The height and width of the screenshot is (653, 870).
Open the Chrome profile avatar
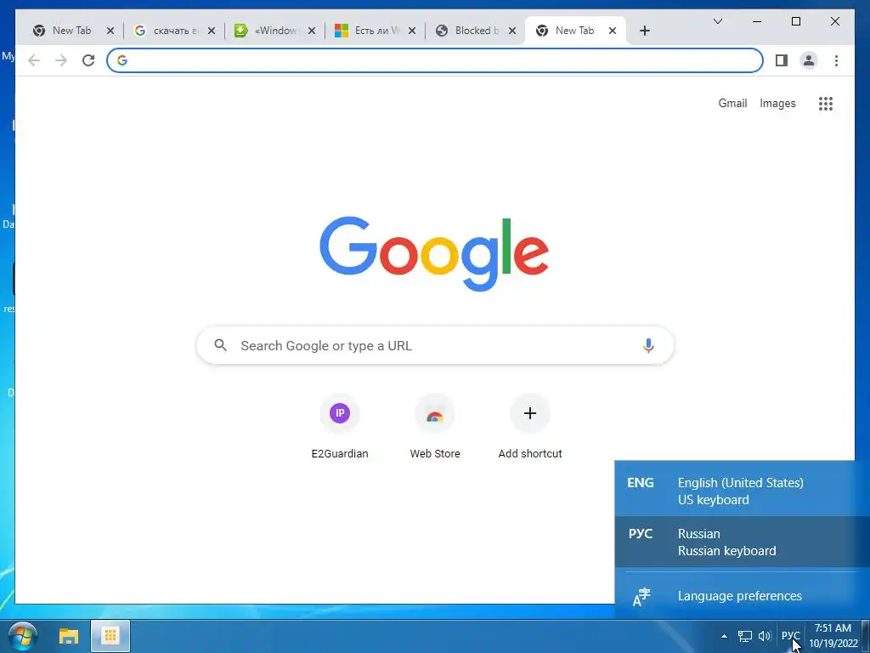tap(809, 60)
